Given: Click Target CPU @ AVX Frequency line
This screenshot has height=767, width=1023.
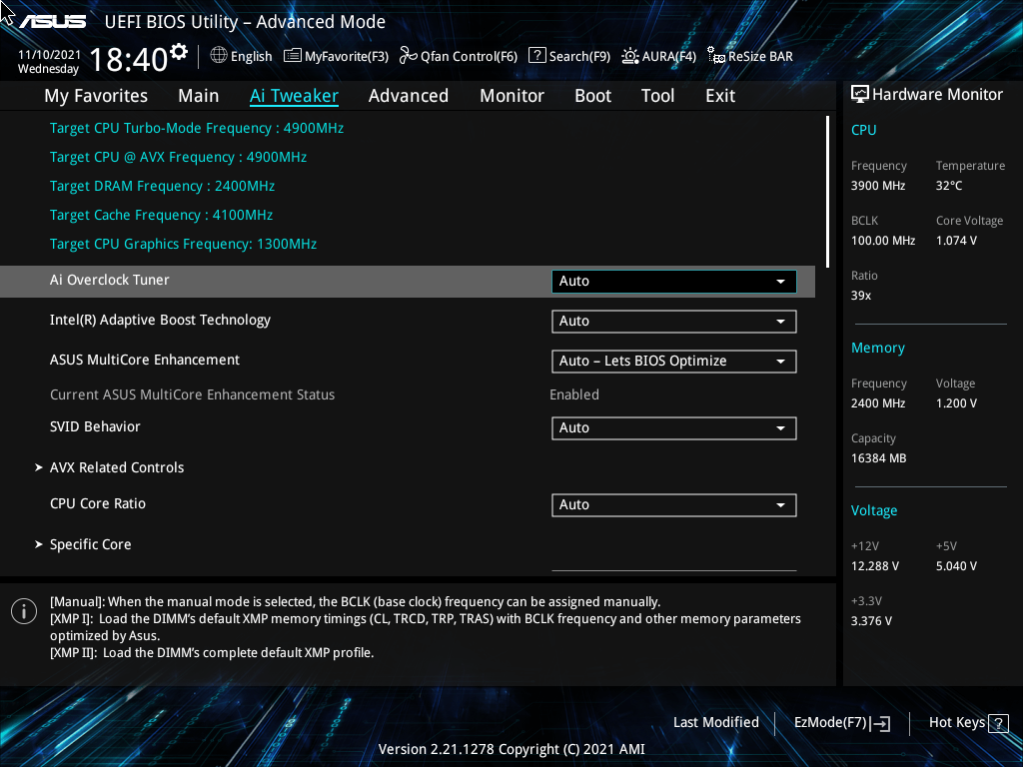Looking at the screenshot, I should coord(178,157).
